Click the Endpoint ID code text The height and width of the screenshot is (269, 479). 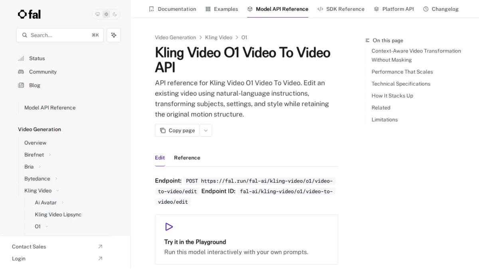pyautogui.click(x=245, y=196)
